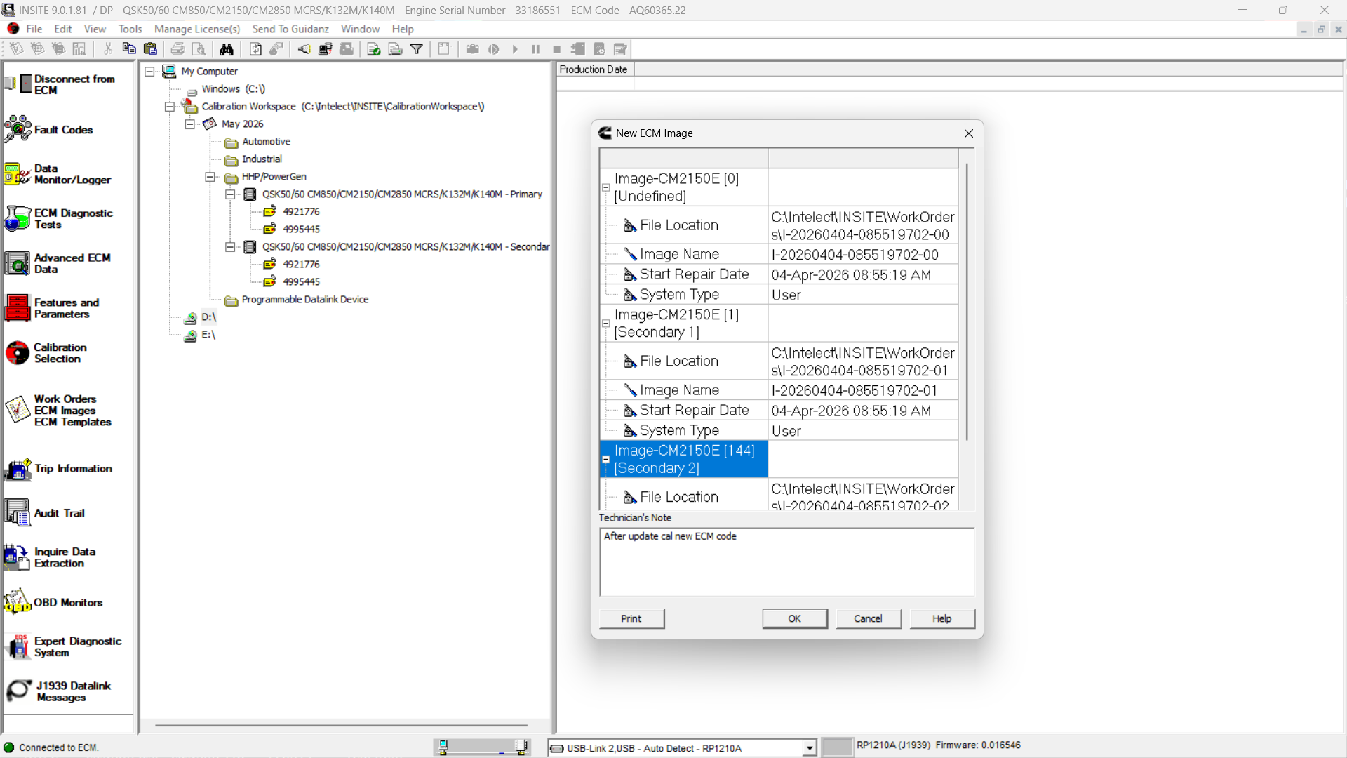The image size is (1347, 758).
Task: Open J1939 Datalink Messages in sidebar
Action: coord(58,691)
